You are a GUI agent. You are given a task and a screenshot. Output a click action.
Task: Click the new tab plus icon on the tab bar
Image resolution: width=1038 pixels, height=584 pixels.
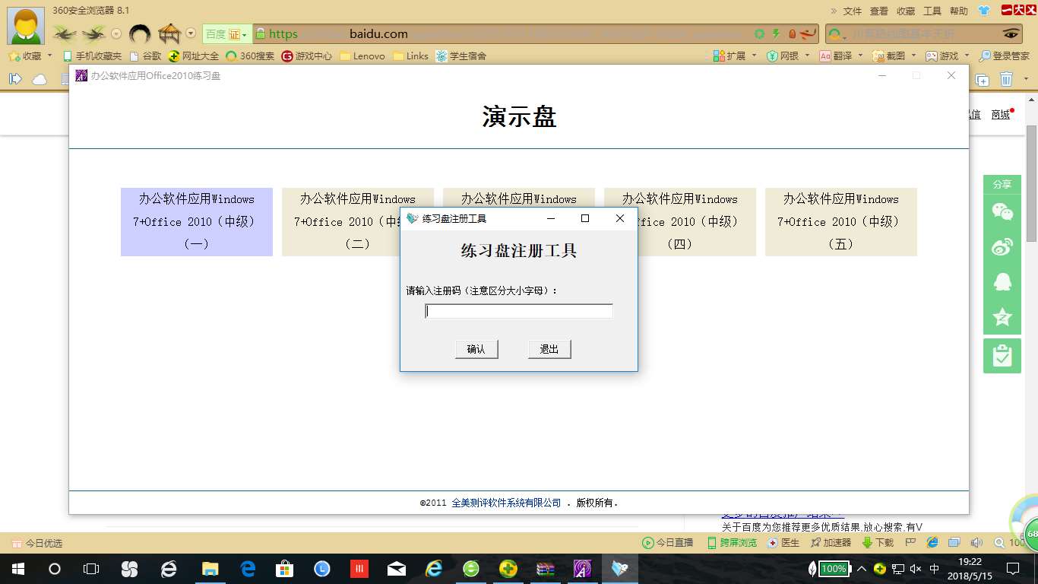(983, 79)
